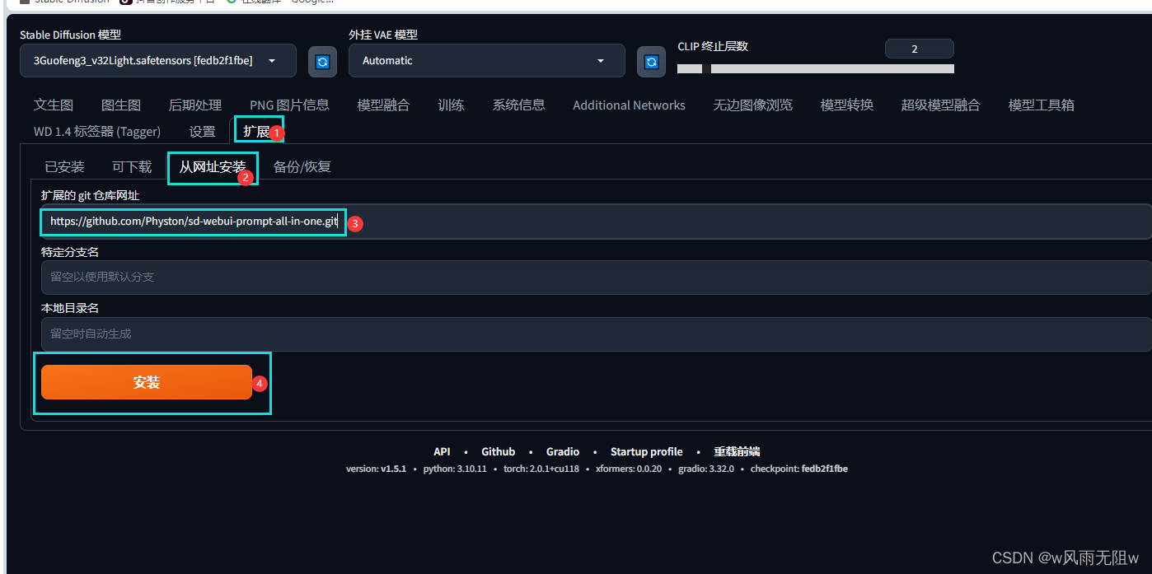This screenshot has width=1152, height=574.
Task: Click the git repository URL field
Action: click(x=596, y=222)
